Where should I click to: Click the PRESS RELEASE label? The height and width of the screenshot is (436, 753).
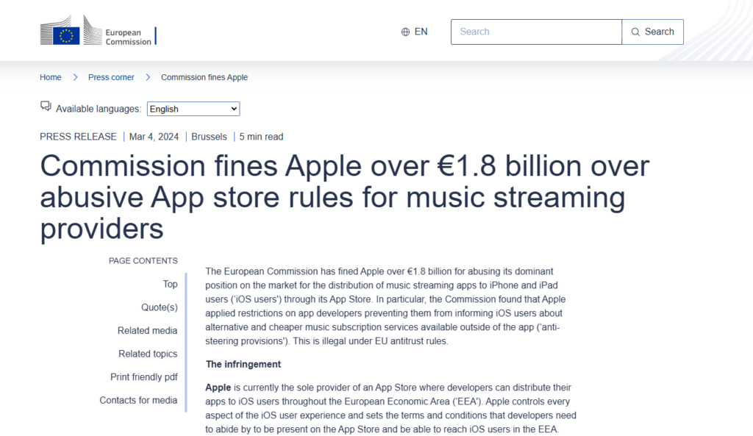78,137
